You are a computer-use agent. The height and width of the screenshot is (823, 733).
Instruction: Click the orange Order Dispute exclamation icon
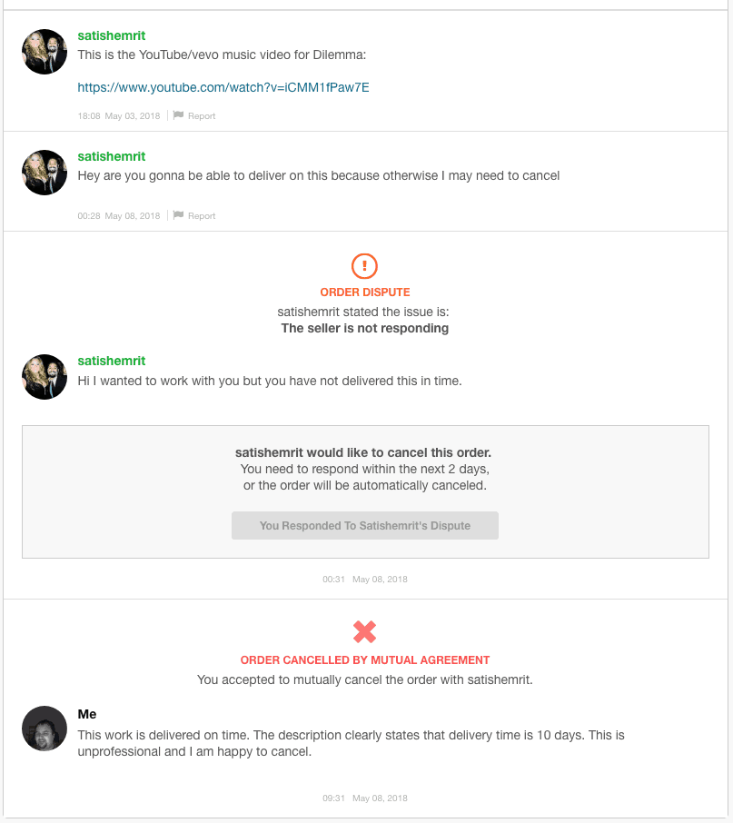[x=364, y=266]
